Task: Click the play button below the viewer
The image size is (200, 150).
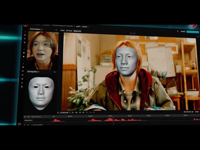Action: pos(58,112)
